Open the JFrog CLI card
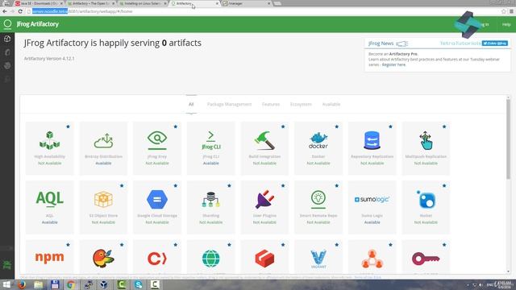 [x=211, y=148]
